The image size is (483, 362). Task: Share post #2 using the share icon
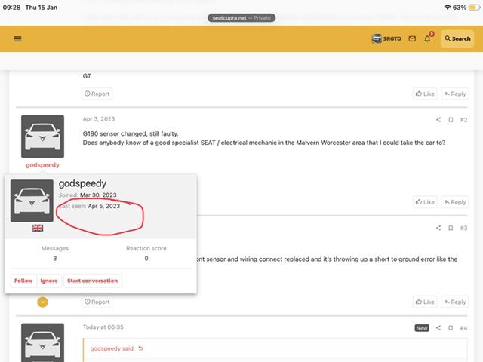(x=438, y=119)
